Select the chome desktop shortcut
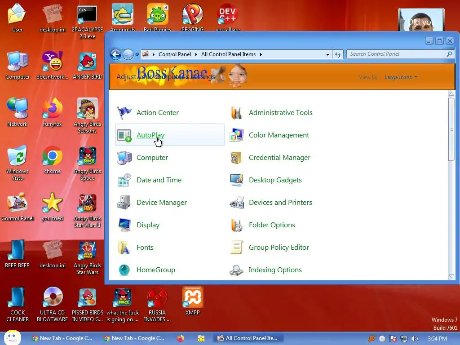 pyautogui.click(x=53, y=159)
